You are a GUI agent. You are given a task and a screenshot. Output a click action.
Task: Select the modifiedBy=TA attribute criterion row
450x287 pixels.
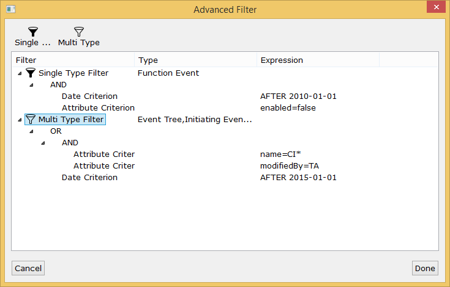pos(225,166)
